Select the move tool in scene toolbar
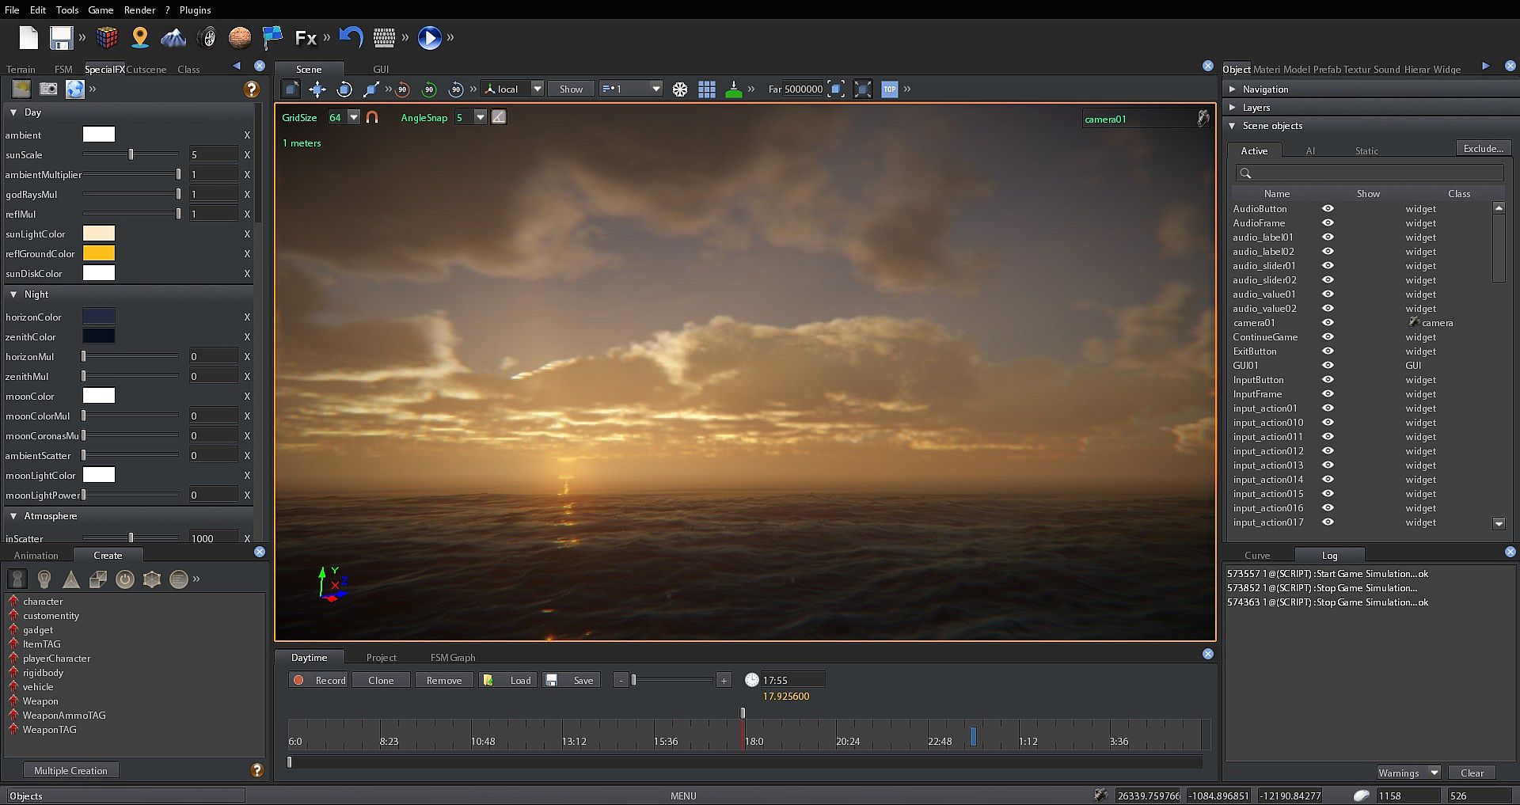This screenshot has height=805, width=1520. click(x=317, y=89)
